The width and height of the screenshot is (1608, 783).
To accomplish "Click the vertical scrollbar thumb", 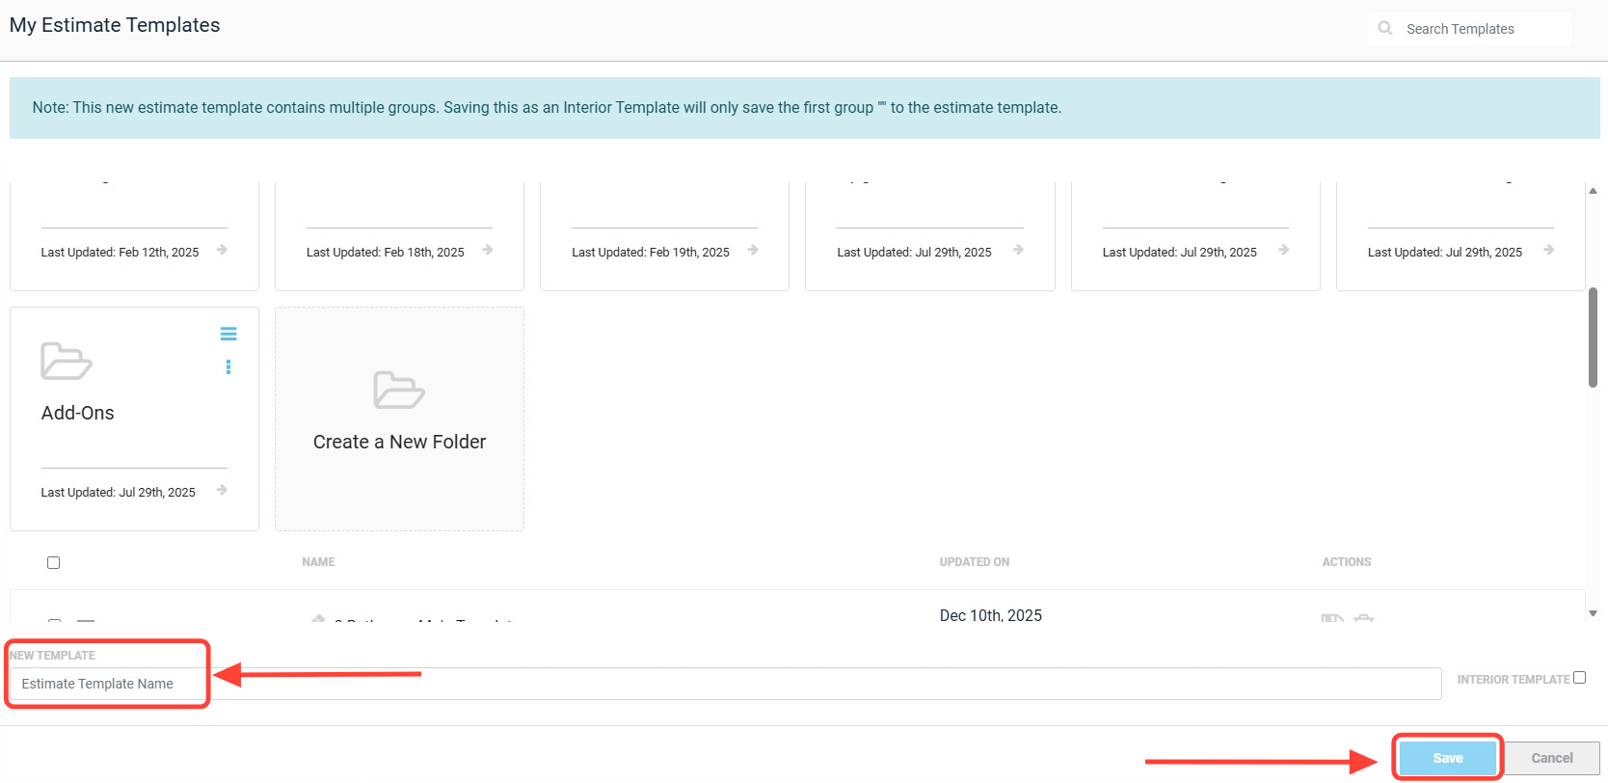I will 1593,337.
